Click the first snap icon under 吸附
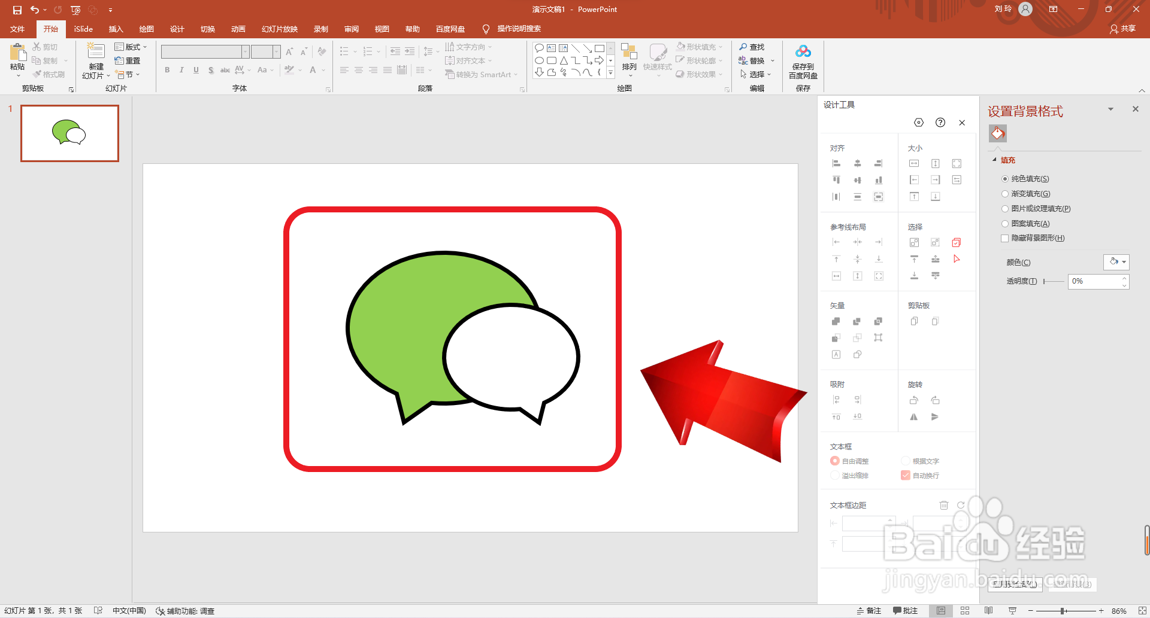This screenshot has width=1150, height=618. [x=837, y=400]
